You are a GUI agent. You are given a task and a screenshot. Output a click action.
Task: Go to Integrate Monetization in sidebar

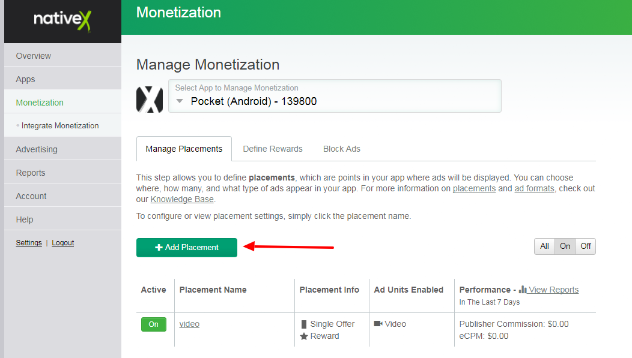60,126
